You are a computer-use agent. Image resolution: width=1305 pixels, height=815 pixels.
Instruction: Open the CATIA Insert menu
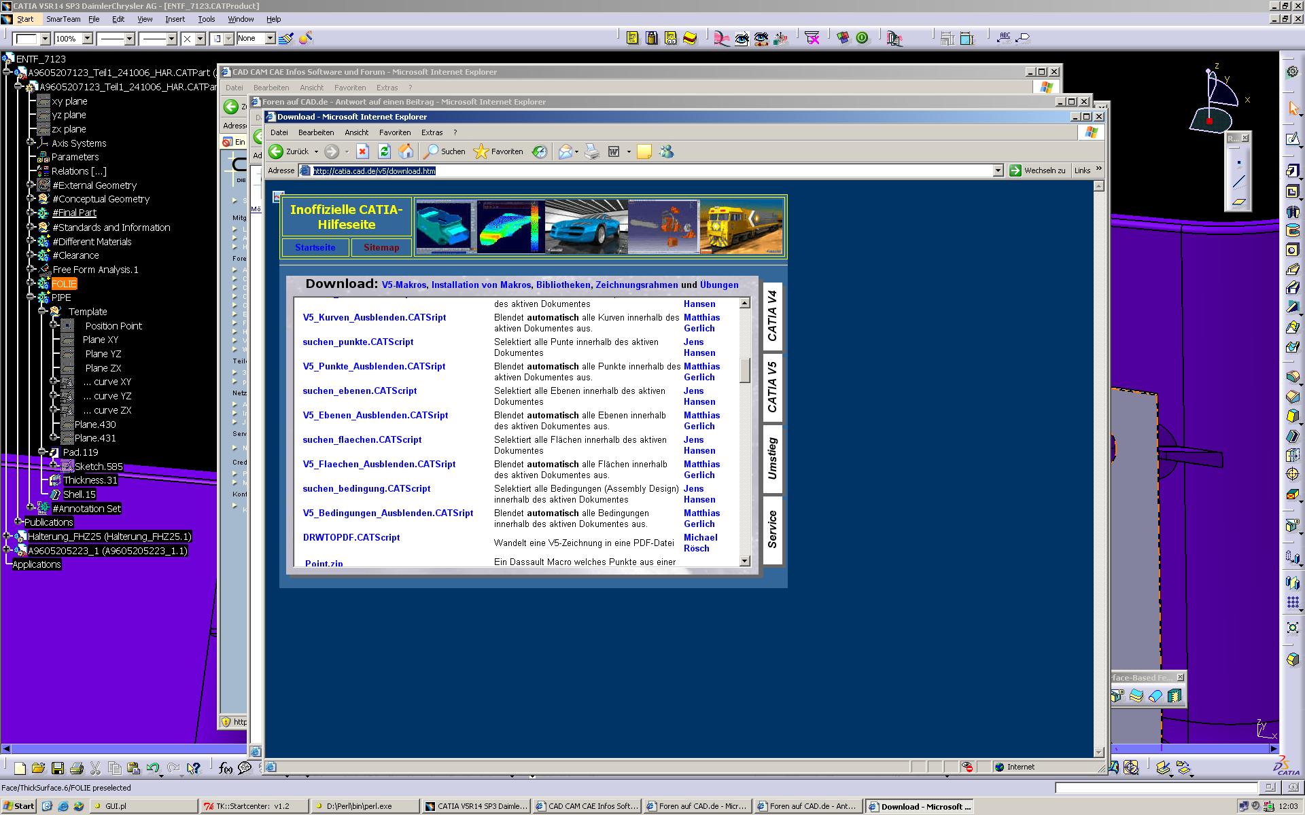click(175, 19)
